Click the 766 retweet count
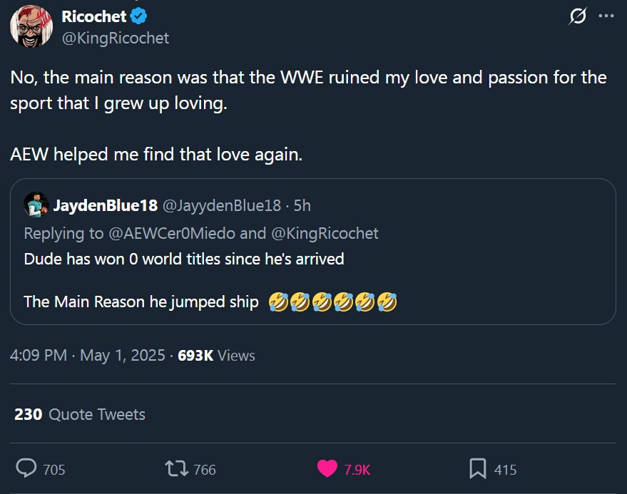This screenshot has height=494, width=627. 205,469
